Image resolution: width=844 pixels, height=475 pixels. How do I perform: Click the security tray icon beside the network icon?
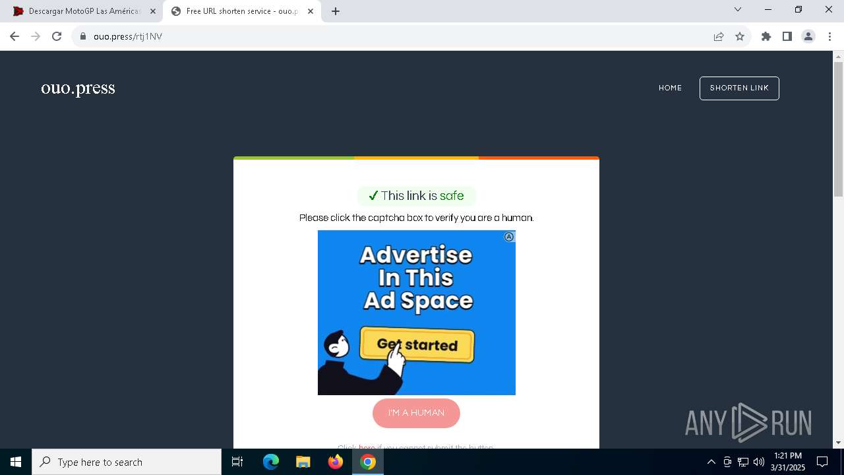(x=727, y=462)
